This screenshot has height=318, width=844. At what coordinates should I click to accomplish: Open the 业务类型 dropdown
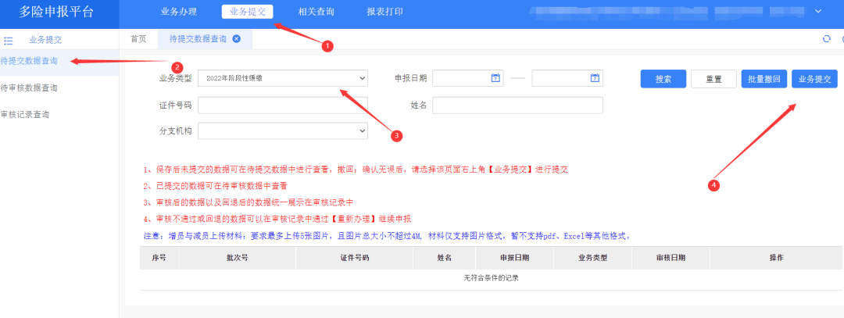[283, 78]
